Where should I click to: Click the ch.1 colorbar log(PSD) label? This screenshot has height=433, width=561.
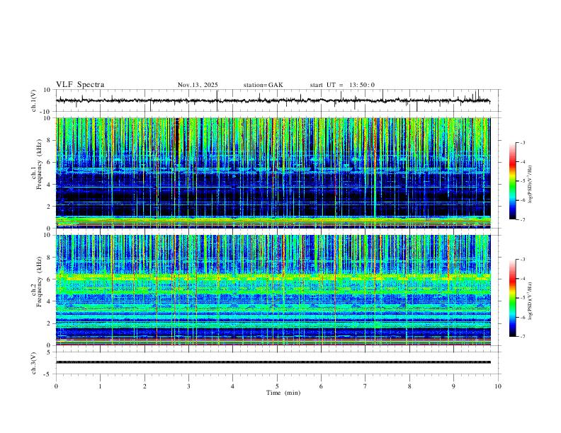[530, 184]
